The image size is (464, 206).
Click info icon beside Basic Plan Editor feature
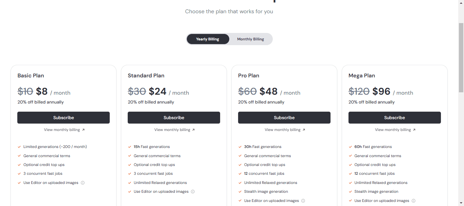point(83,183)
